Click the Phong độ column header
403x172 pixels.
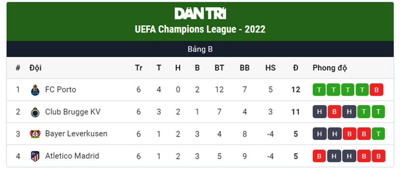click(x=330, y=68)
